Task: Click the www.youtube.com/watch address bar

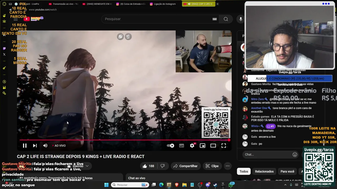Action: point(43,10)
